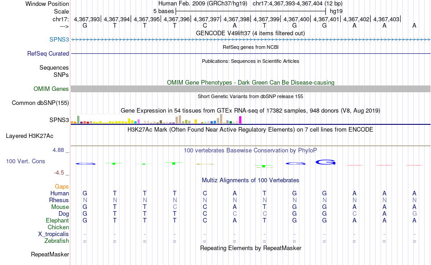Click the blue SPNS3 GENCODE gene label

(x=59, y=39)
